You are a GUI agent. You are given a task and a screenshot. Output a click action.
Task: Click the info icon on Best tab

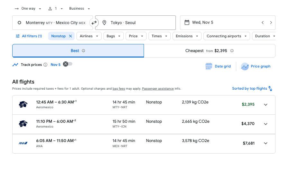pos(84,51)
